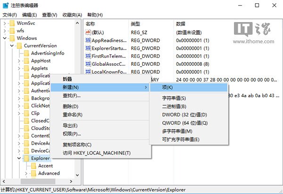Click the tree pane scroll down arrow
The image size is (283, 194).
point(77,175)
